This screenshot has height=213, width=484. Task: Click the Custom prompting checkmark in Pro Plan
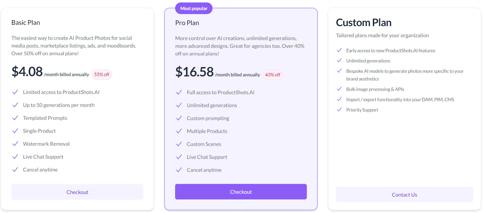pos(179,118)
